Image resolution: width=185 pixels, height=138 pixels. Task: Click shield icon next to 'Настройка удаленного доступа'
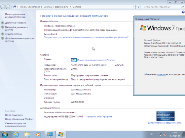(2, 27)
